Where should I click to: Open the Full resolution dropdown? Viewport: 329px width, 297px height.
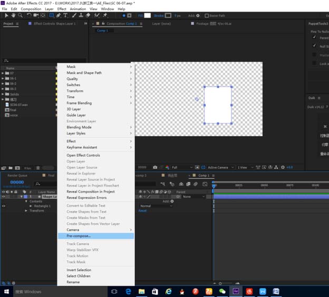(x=182, y=167)
